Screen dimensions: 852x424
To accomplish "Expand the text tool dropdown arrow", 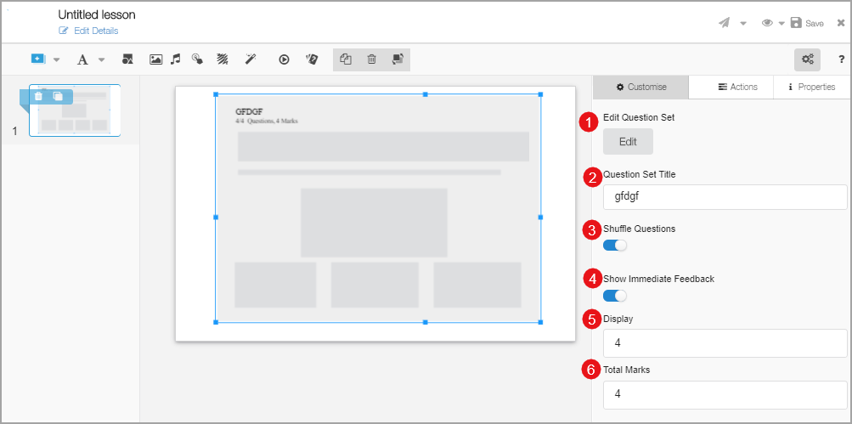I will click(101, 60).
